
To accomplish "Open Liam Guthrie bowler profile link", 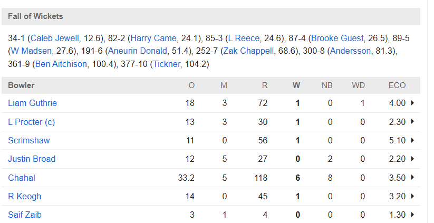I will pos(32,103).
